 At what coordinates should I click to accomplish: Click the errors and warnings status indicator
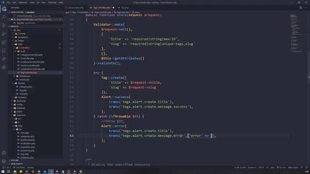6,168
